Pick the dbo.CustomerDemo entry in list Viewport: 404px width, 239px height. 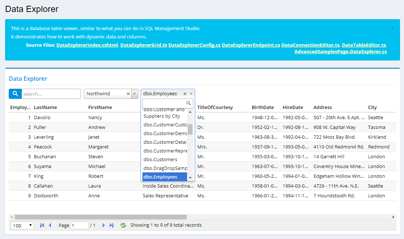[165, 133]
